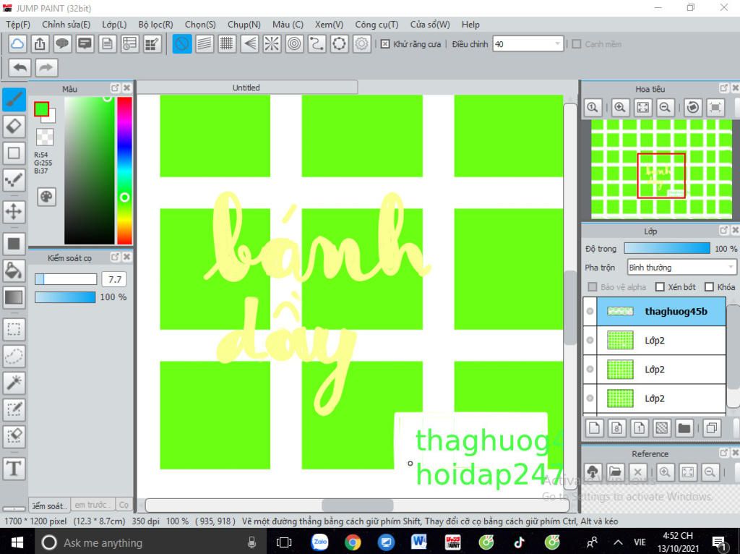Enable Xén bớt clipping checkbox

661,286
